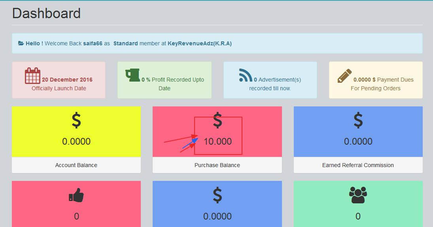Image resolution: width=433 pixels, height=227 pixels.
Task: Click the yellow Account Balance card amount
Action: coord(76,141)
